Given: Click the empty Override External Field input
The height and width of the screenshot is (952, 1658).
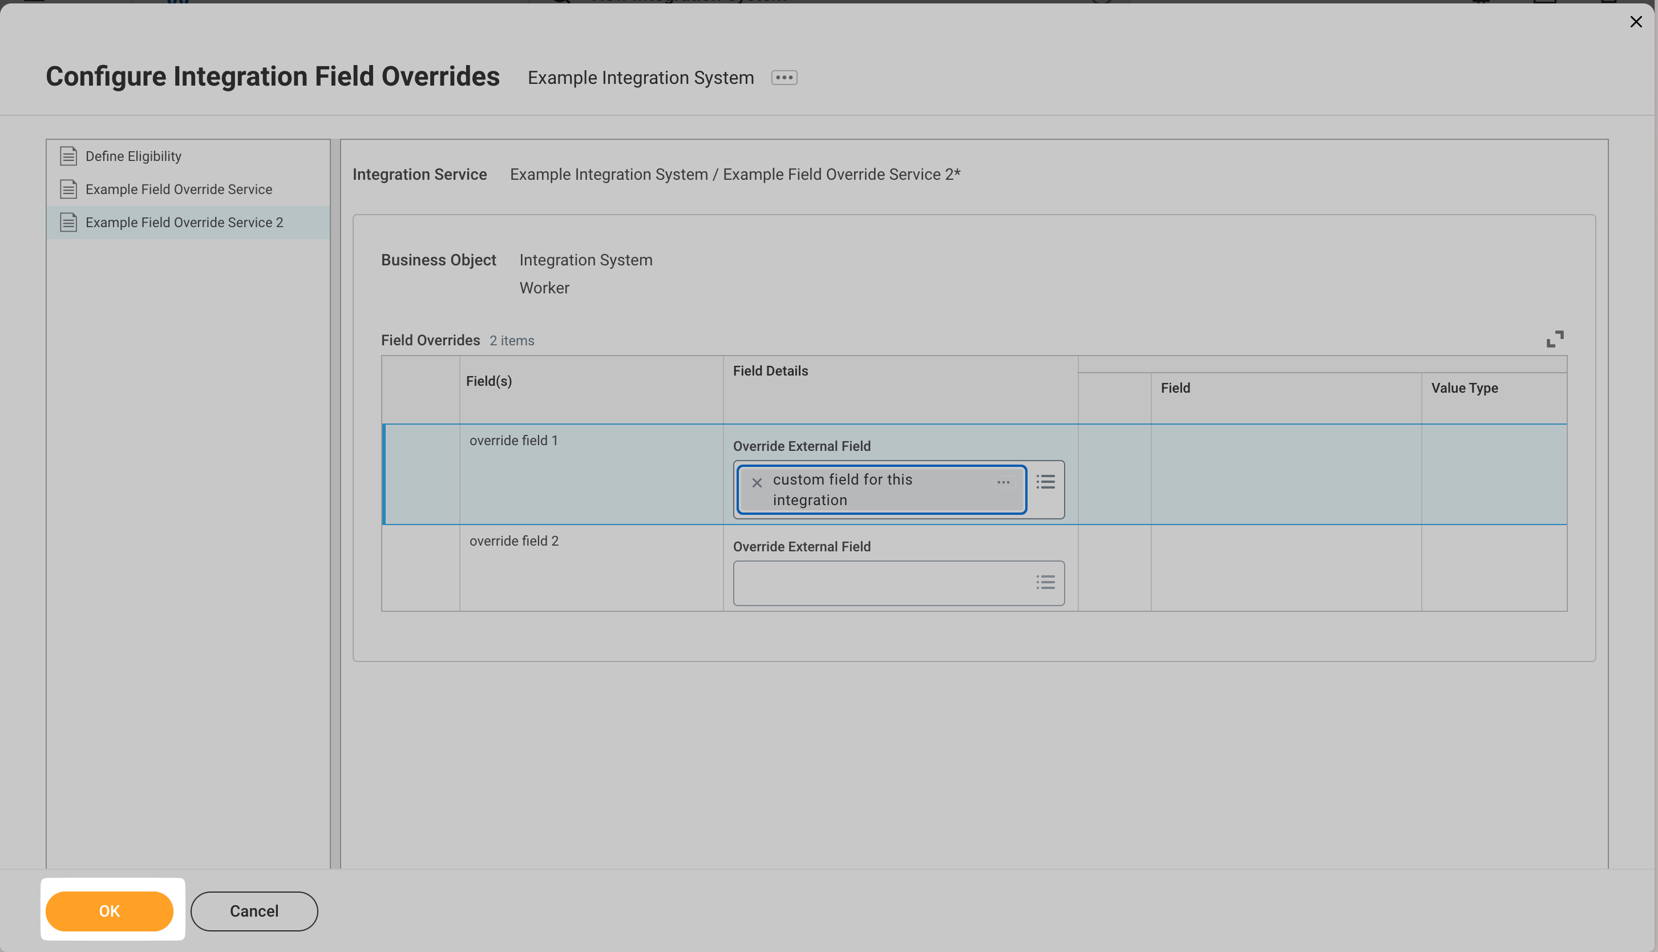Looking at the screenshot, I should (x=899, y=583).
